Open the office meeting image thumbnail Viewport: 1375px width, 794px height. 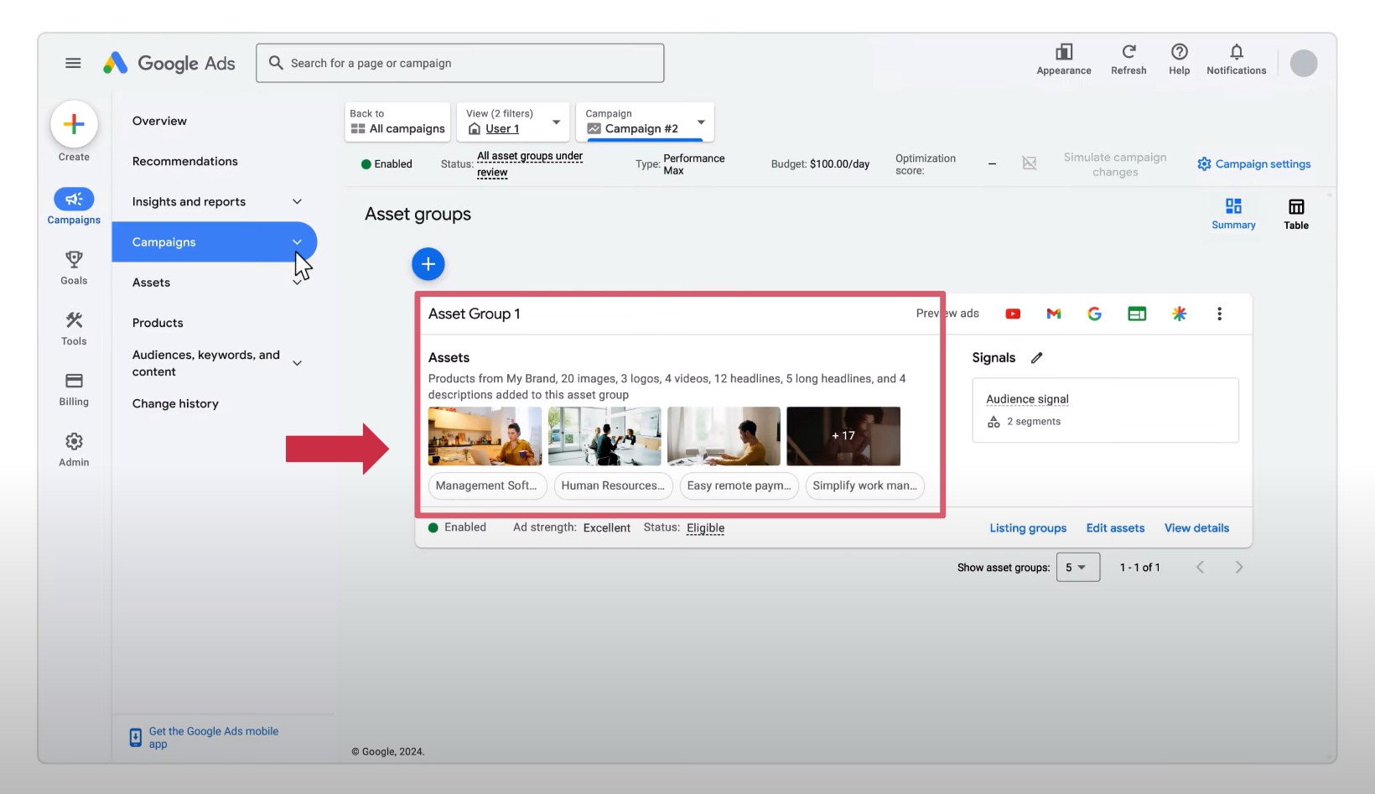point(604,436)
